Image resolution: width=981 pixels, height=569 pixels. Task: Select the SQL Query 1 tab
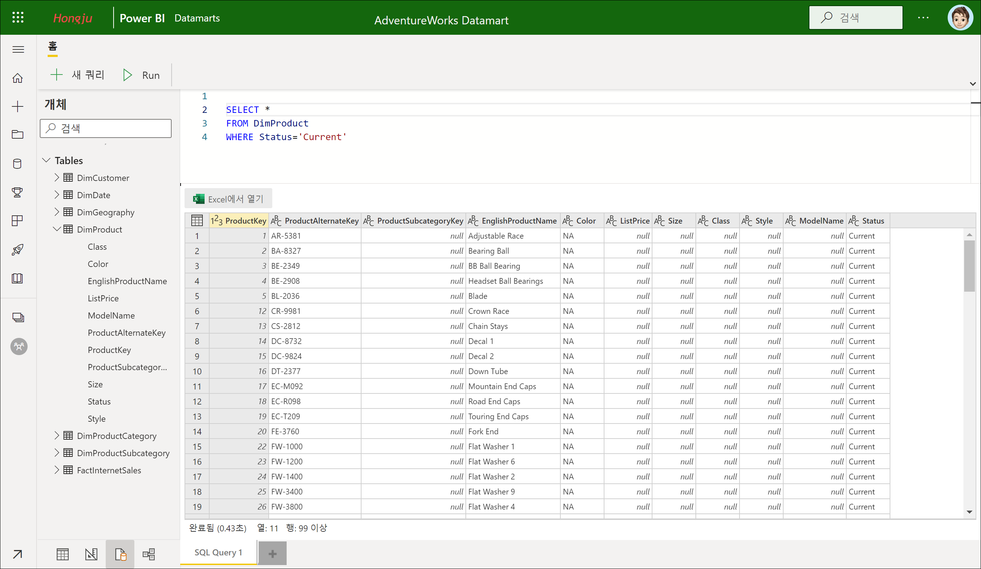[x=218, y=552]
